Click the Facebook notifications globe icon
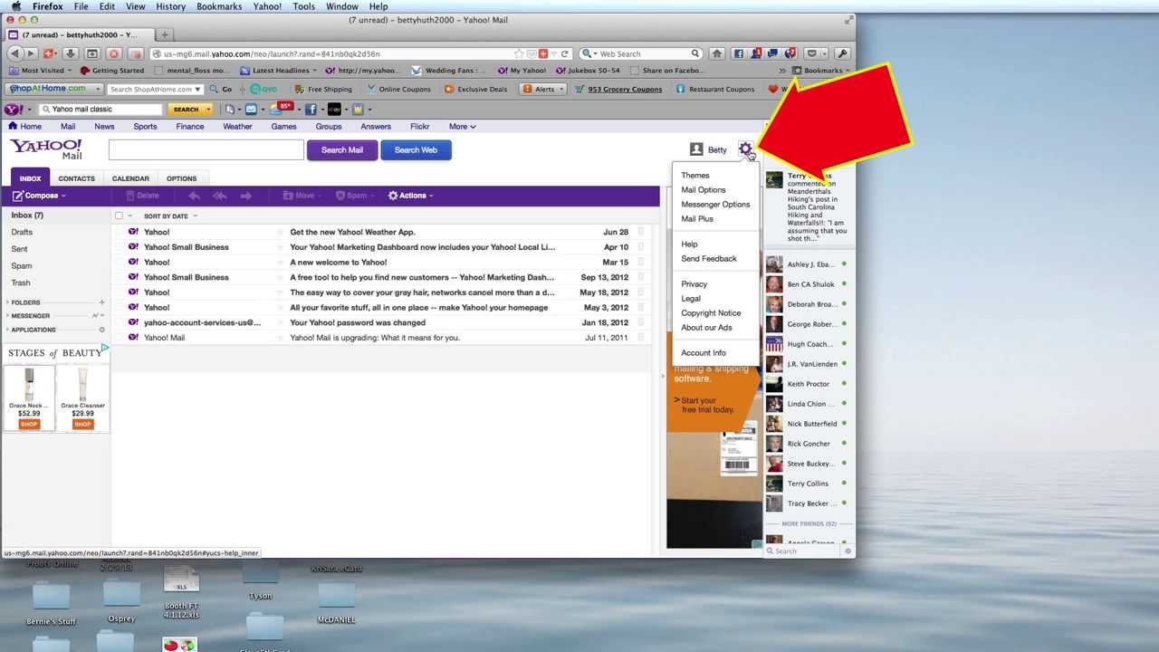 pos(790,53)
